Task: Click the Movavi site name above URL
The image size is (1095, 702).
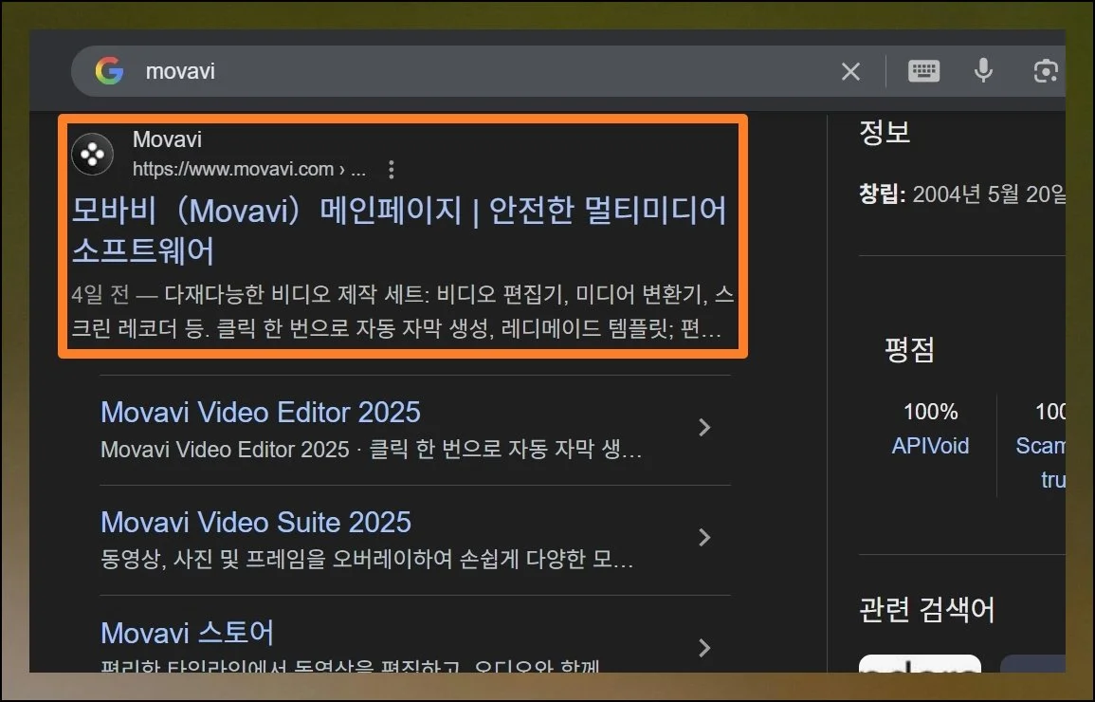Action: (167, 139)
